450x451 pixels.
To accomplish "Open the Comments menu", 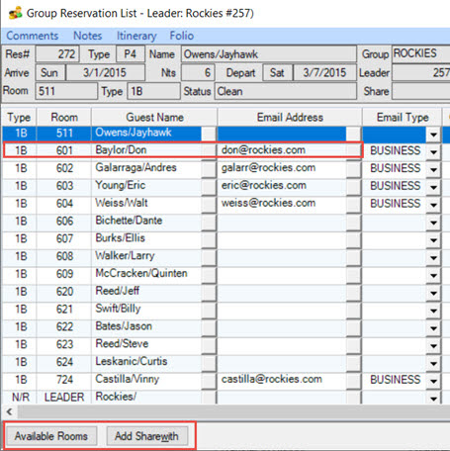I will point(33,36).
